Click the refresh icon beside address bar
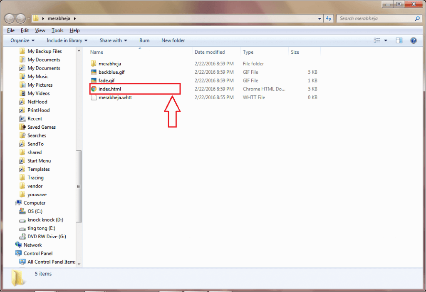426x292 pixels. coord(329,18)
